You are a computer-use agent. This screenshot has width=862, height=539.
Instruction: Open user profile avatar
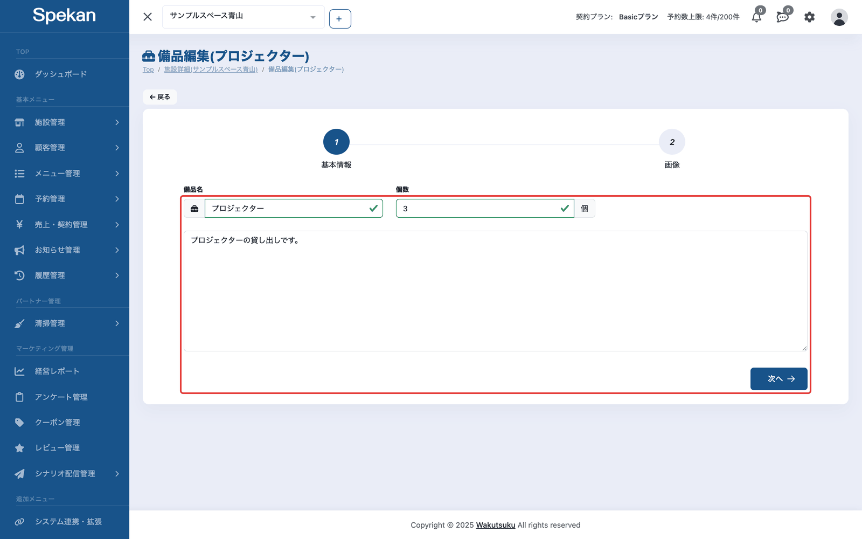(x=839, y=17)
